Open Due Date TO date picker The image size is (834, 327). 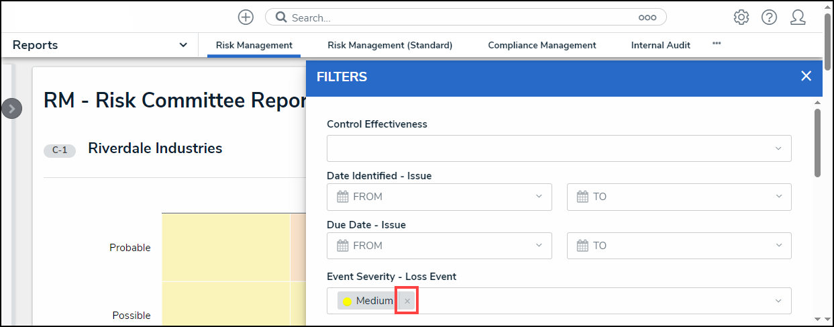[x=679, y=246]
